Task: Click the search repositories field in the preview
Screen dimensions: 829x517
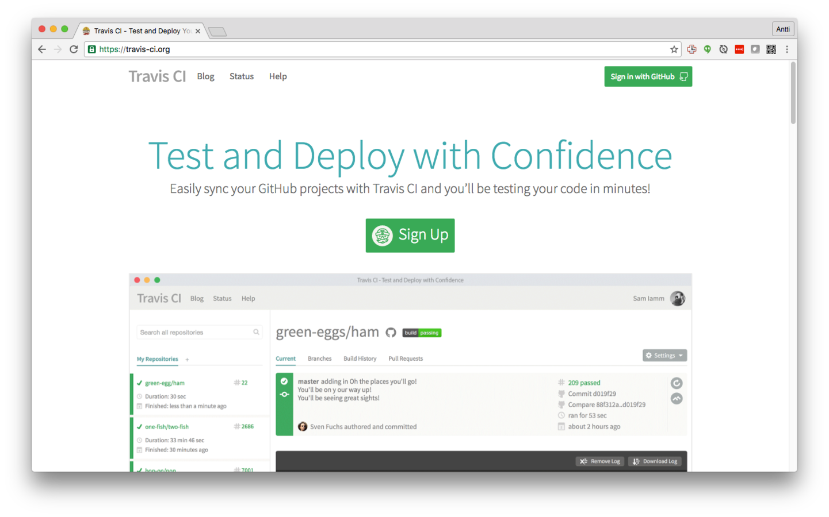Action: [199, 332]
